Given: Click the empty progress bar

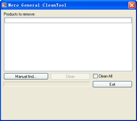Looking at the screenshot, I should point(47,84).
